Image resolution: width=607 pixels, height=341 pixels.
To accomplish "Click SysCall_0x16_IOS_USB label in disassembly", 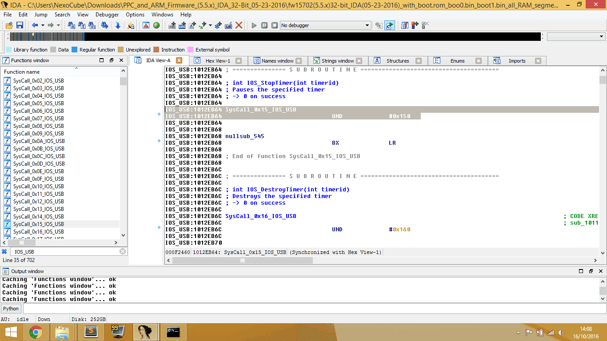I will [x=260, y=216].
